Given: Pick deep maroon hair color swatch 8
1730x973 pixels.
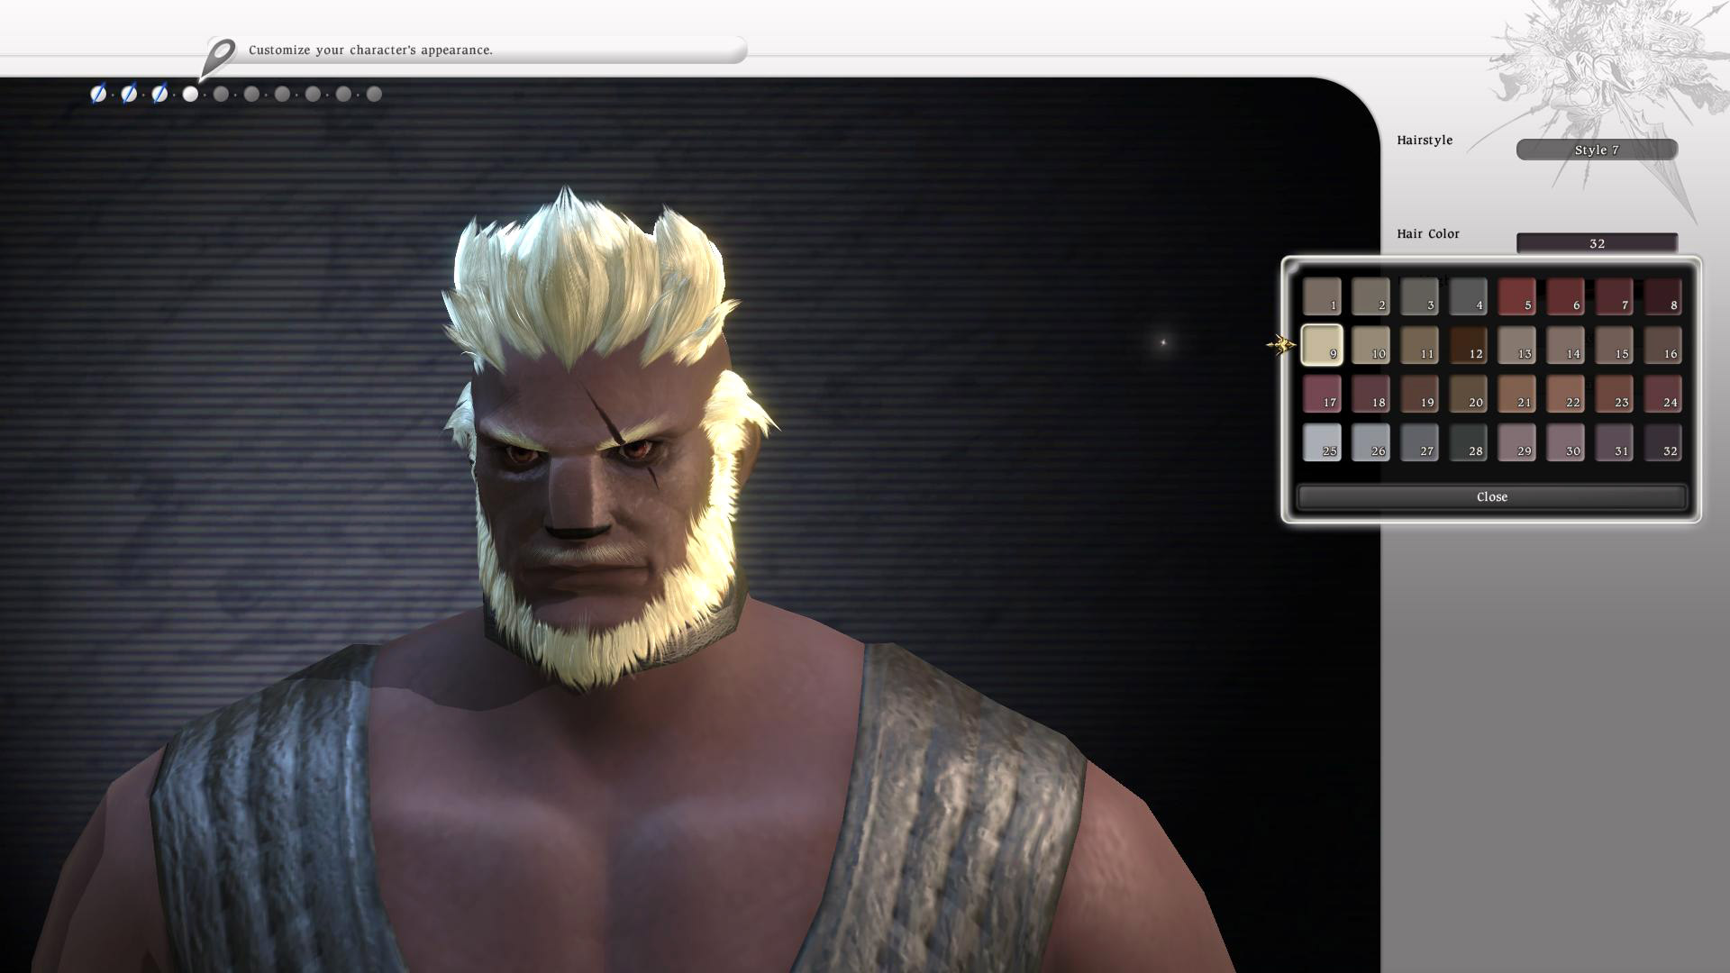Looking at the screenshot, I should tap(1662, 296).
